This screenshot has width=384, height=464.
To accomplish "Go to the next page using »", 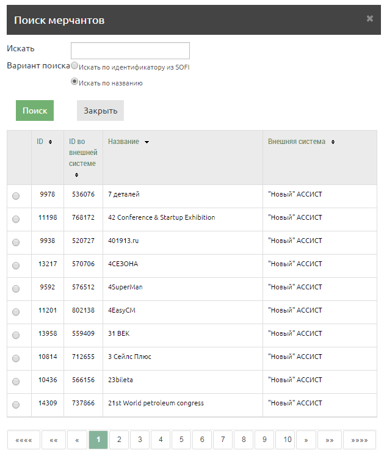I will [x=306, y=440].
